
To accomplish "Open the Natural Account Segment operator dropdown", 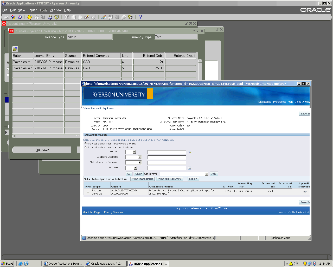I will (x=140, y=162).
